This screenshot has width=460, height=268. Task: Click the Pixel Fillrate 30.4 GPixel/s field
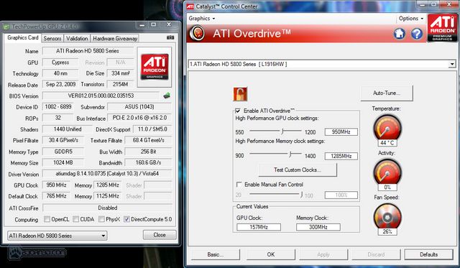63,140
